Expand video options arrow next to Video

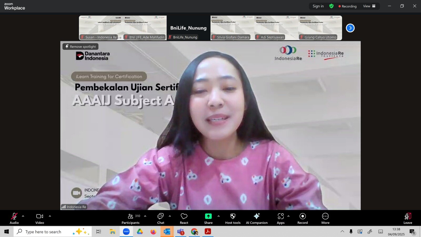50,216
